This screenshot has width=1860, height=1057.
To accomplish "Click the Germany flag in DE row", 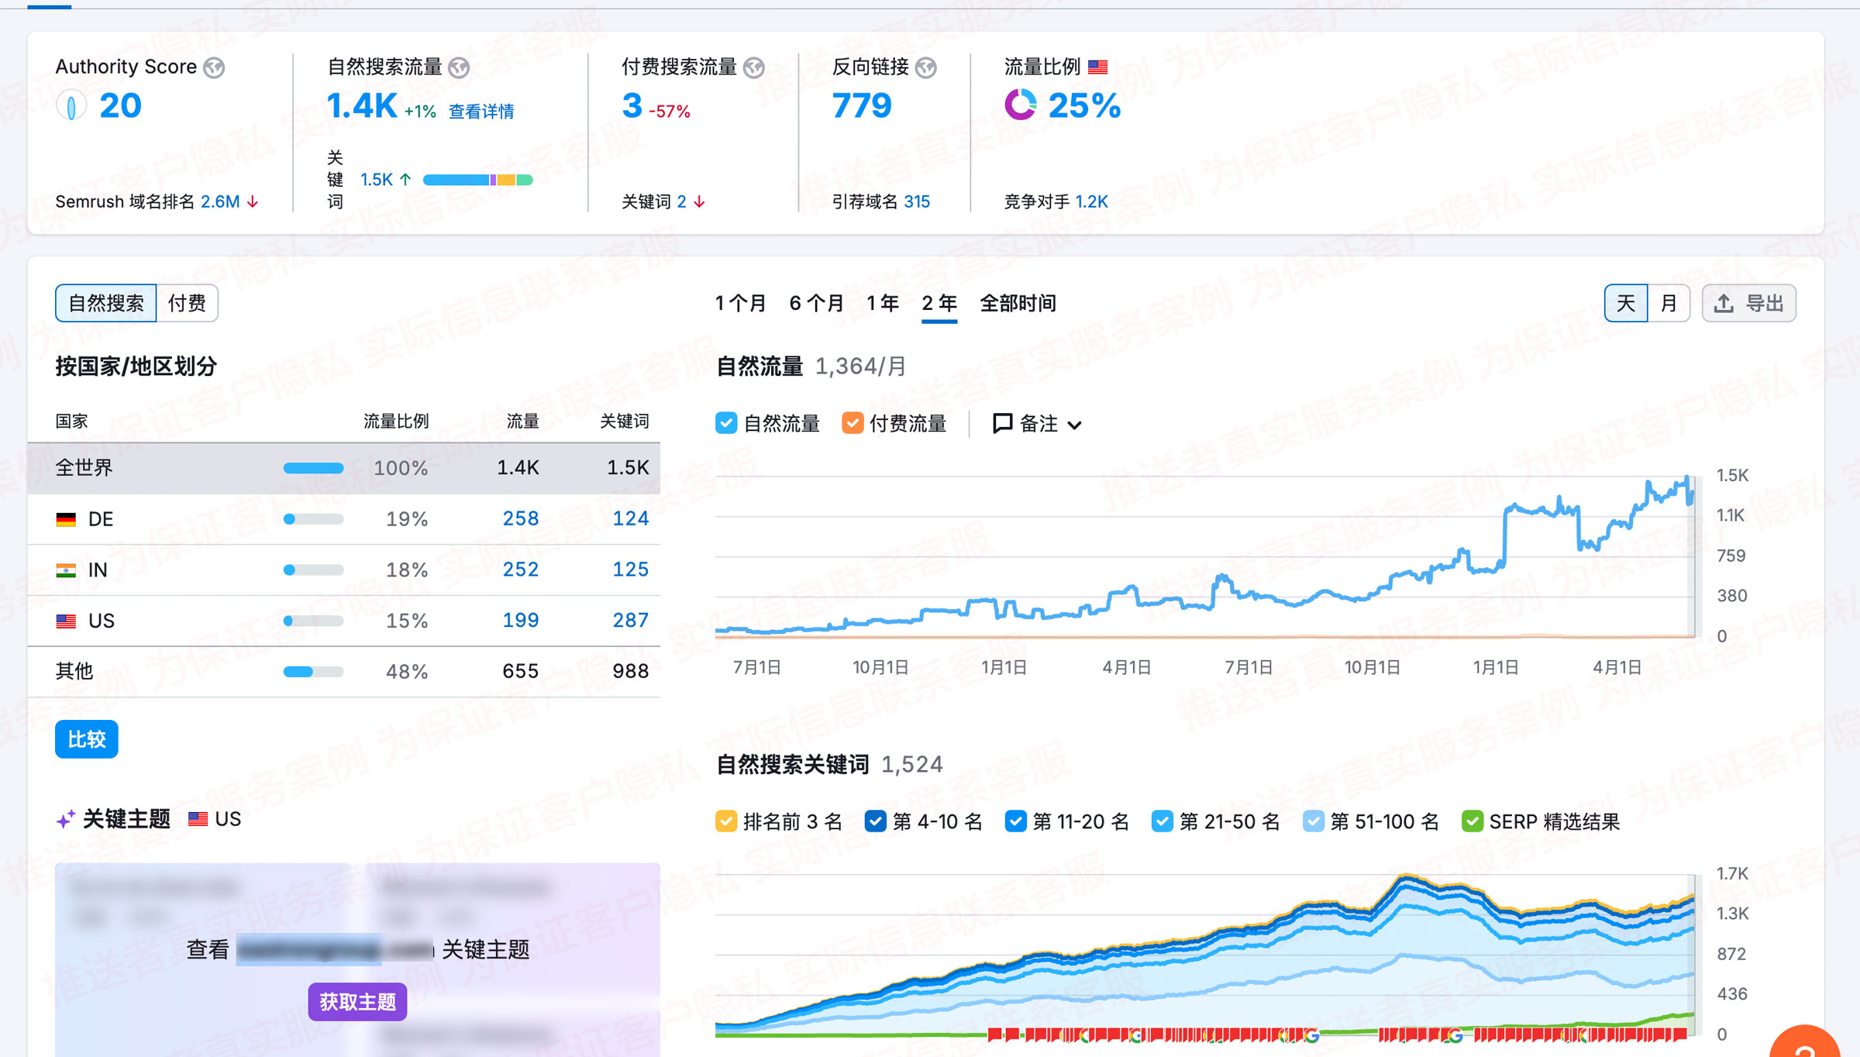I will tap(66, 519).
